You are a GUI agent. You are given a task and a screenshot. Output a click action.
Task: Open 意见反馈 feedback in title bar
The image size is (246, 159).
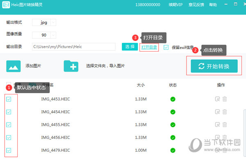point(196,4)
